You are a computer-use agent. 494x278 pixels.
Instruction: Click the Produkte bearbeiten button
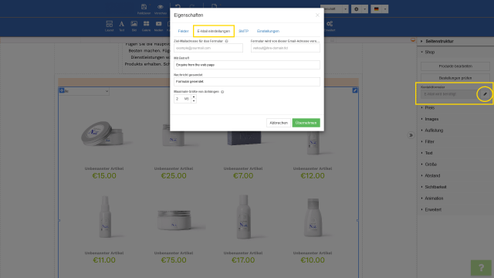pos(455,66)
